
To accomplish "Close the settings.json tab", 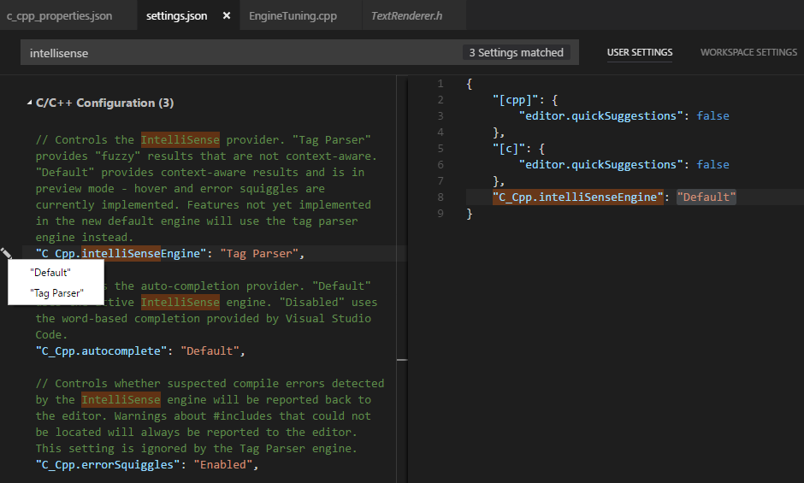I will coord(226,16).
